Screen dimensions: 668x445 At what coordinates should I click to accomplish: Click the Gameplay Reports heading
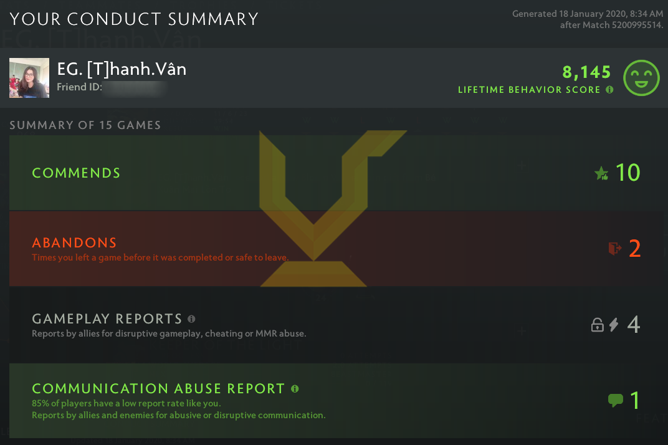[107, 319]
